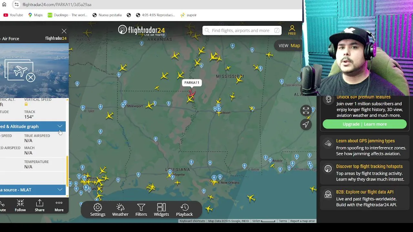Select the Mobile airport pin
This screenshot has height=232, width=413.
(270, 159)
